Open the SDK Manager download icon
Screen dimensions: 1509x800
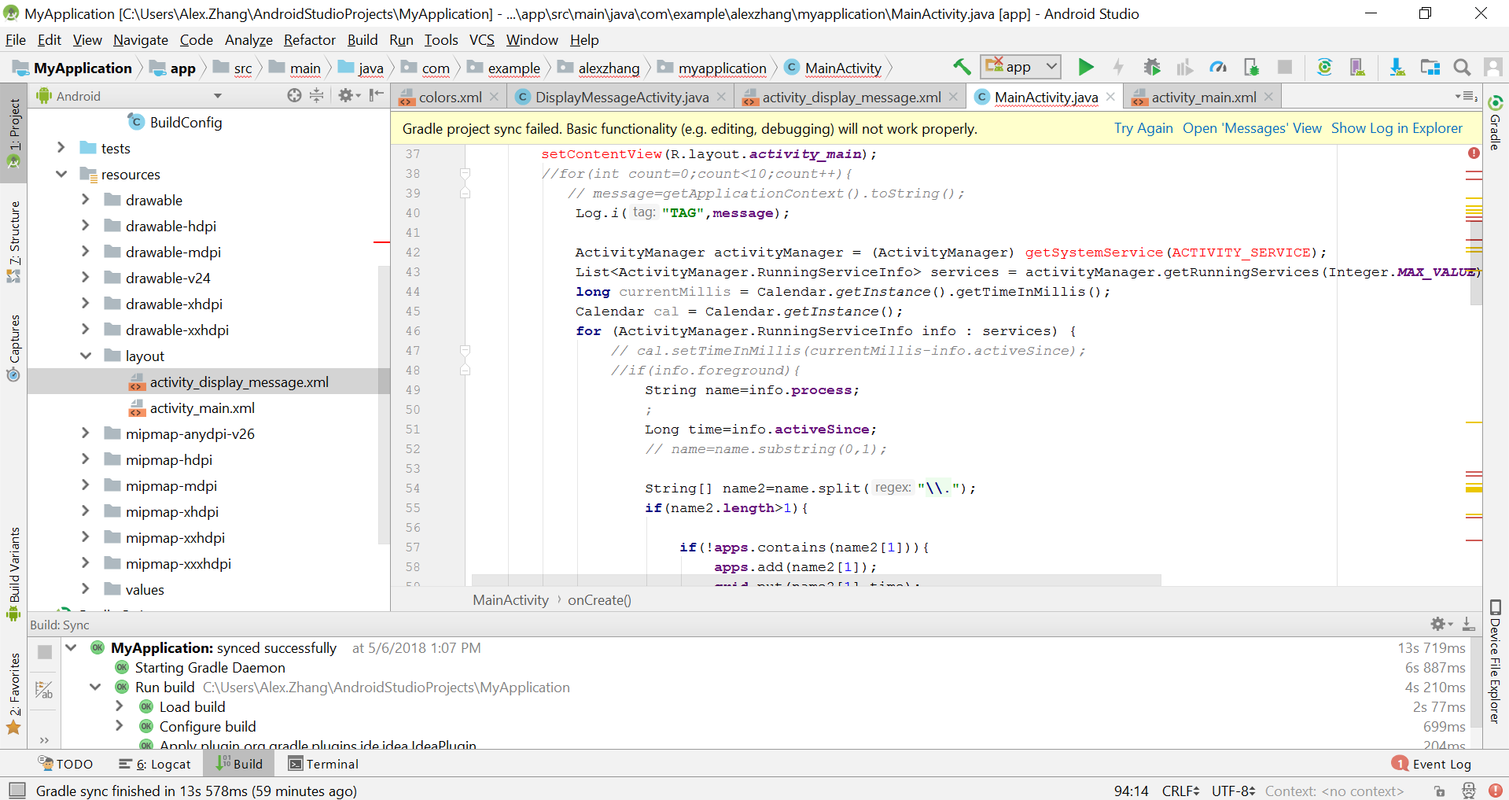pos(1397,68)
